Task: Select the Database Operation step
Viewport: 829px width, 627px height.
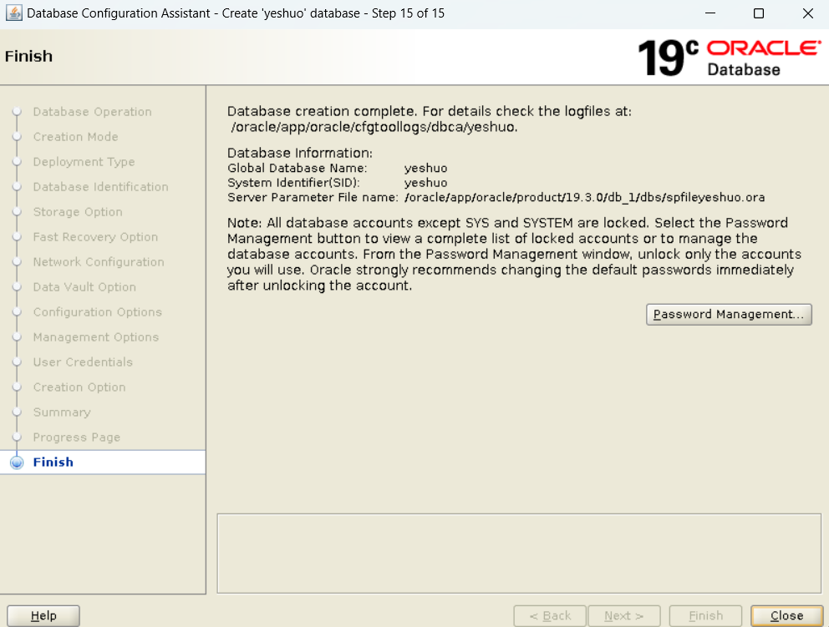Action: (x=93, y=112)
